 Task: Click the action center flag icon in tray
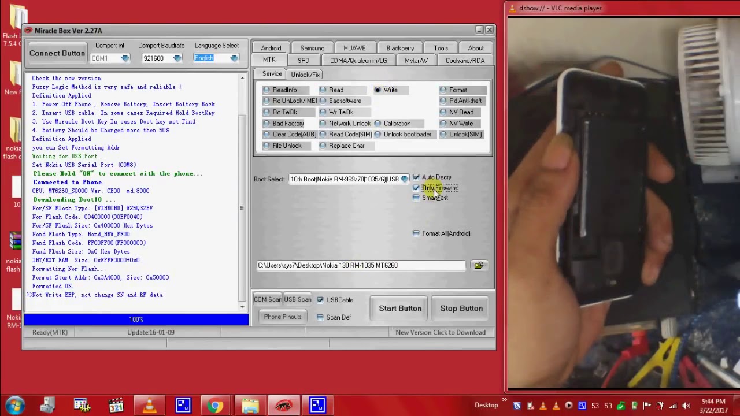pos(647,406)
